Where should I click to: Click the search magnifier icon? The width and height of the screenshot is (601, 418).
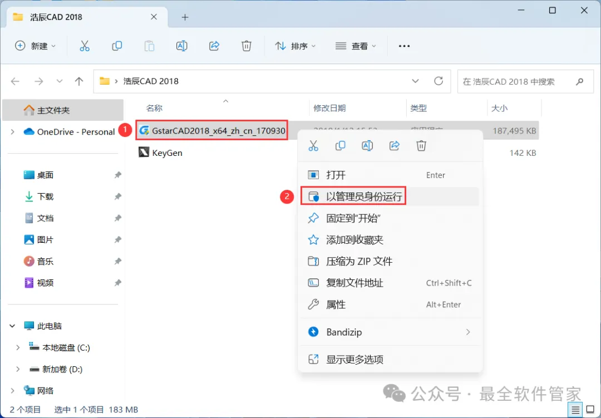click(579, 81)
